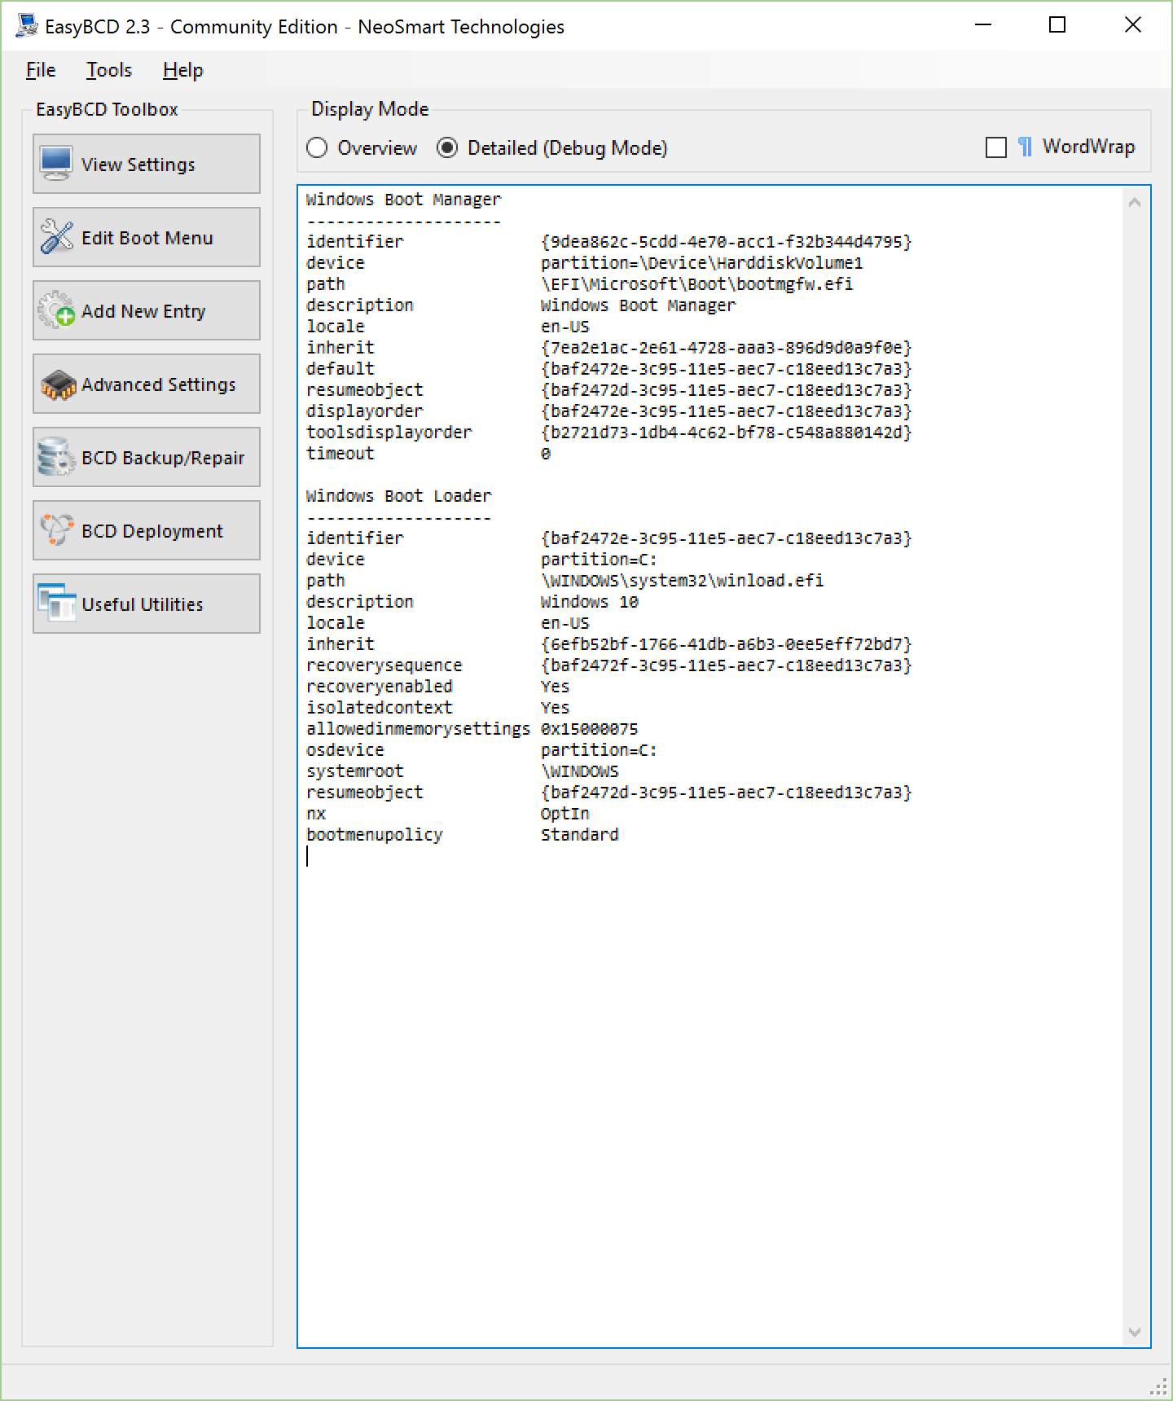1173x1401 pixels.
Task: Enable the WordWrap checkbox
Action: (996, 147)
